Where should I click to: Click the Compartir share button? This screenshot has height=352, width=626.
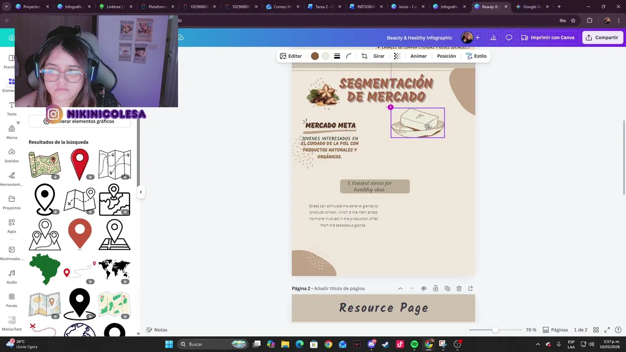pos(603,38)
